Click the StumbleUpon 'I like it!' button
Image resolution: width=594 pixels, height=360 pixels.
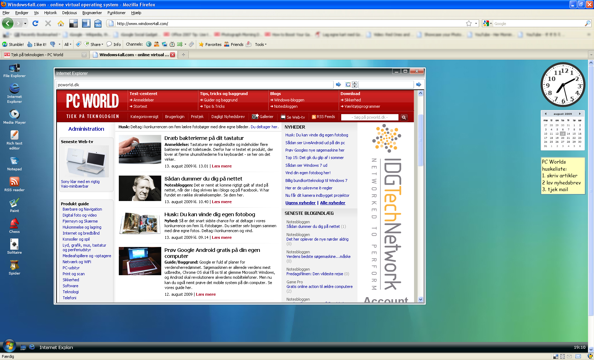tap(37, 45)
